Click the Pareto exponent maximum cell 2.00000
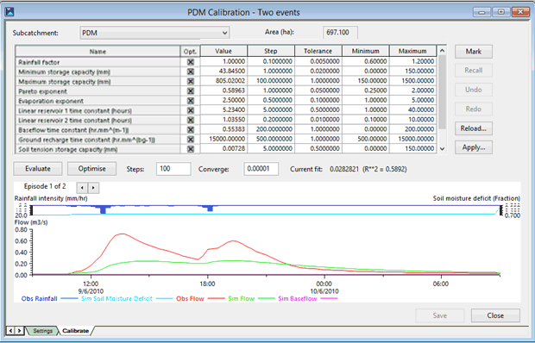Image resolution: width=535 pixels, height=343 pixels. click(412, 90)
